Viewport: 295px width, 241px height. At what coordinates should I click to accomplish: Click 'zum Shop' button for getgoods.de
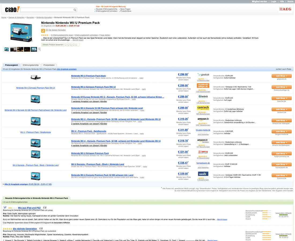(281, 76)
